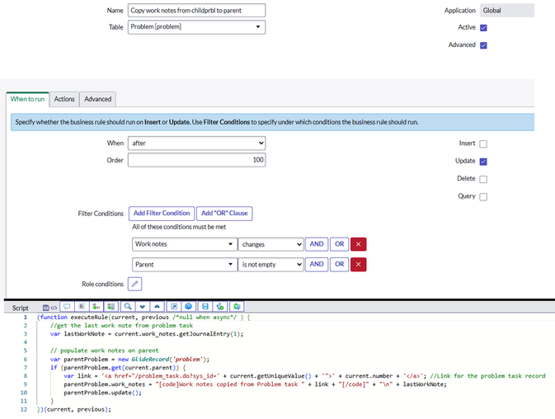Click the code tag icon beside Script label
The image size is (555, 419).
pos(54,308)
